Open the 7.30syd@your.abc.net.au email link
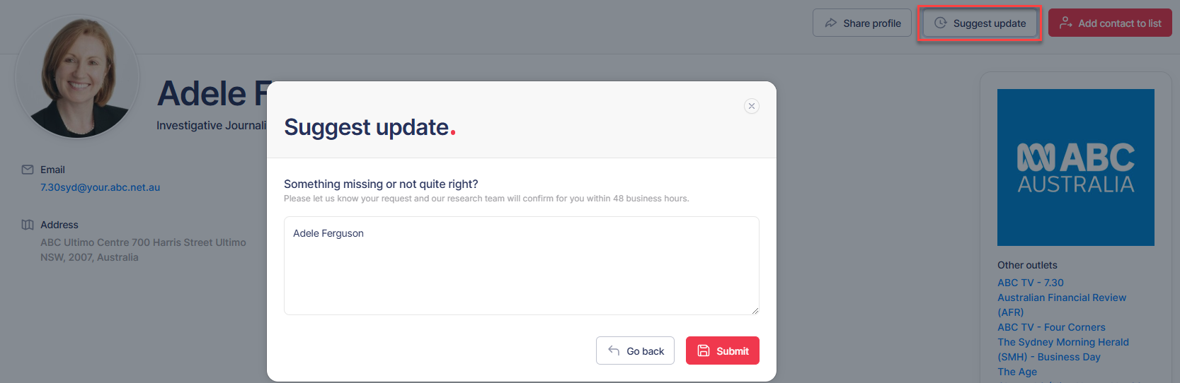This screenshot has height=383, width=1180. tap(100, 187)
